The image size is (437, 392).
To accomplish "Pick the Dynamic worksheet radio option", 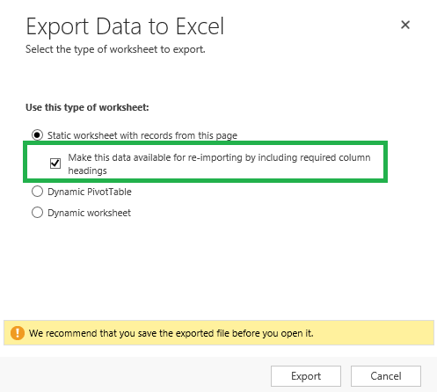I will pos(37,213).
